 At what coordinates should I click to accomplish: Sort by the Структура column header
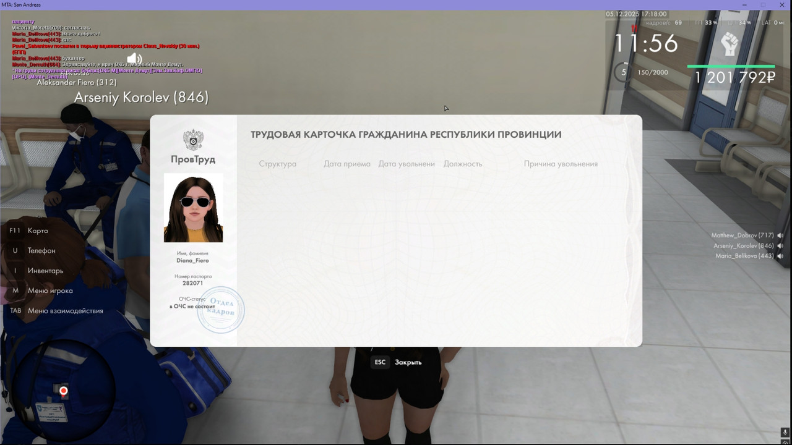(x=278, y=164)
